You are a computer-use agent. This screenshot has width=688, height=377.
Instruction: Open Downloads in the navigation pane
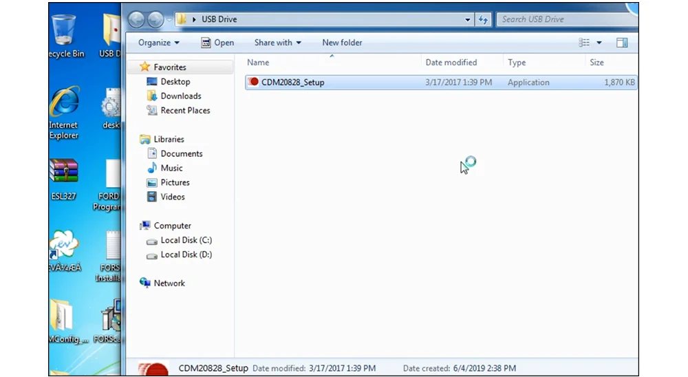click(x=181, y=96)
